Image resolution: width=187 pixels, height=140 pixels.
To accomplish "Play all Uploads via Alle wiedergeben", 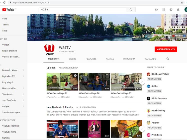I will 69,68.
